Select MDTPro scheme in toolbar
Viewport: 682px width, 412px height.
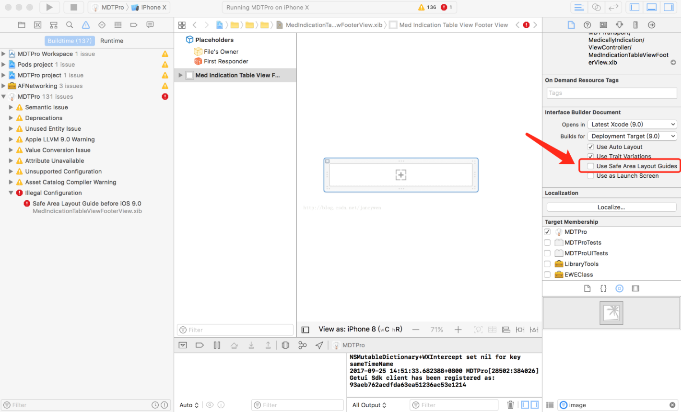pyautogui.click(x=108, y=7)
